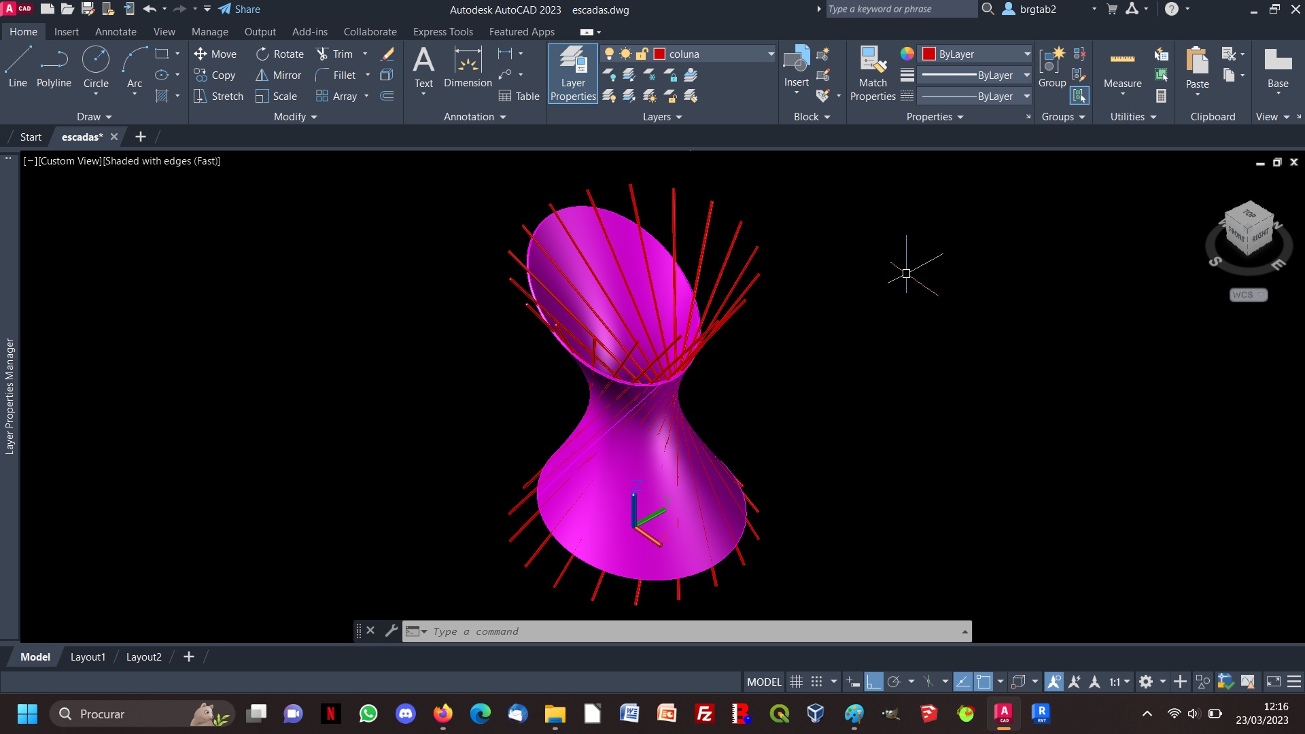Click the Group tool

[x=1052, y=67]
